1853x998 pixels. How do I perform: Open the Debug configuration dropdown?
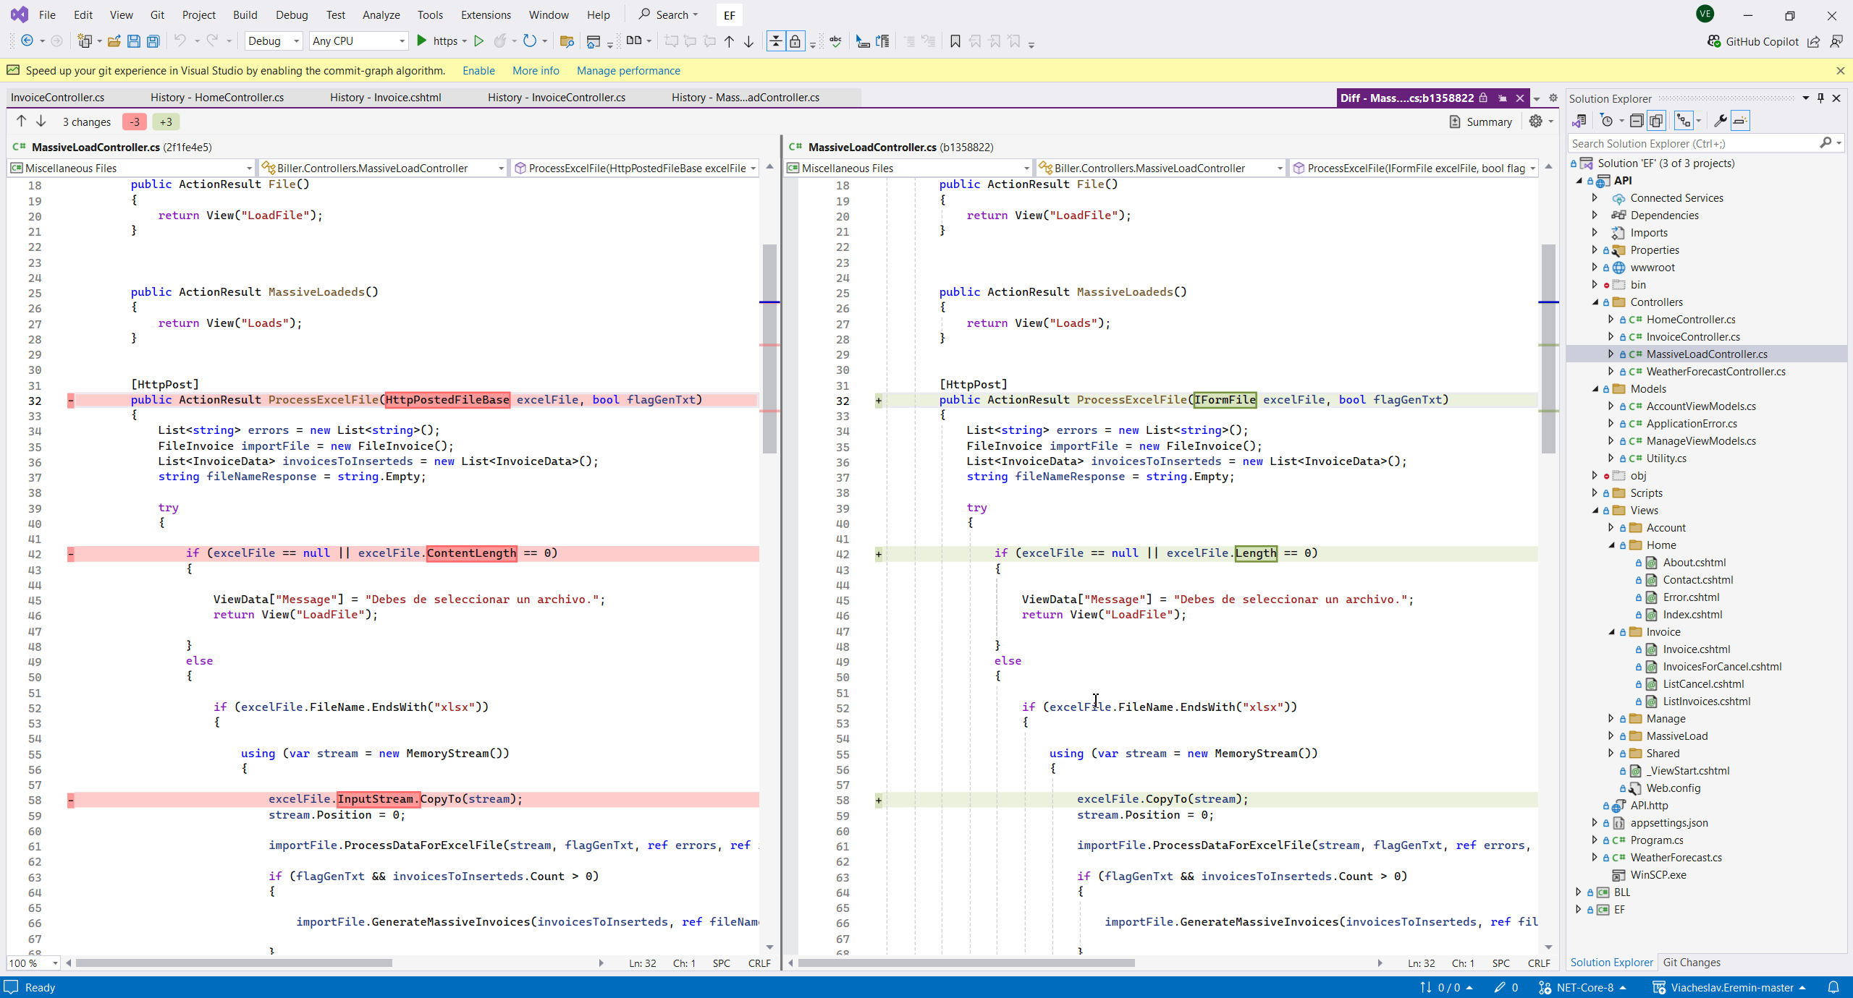point(273,41)
